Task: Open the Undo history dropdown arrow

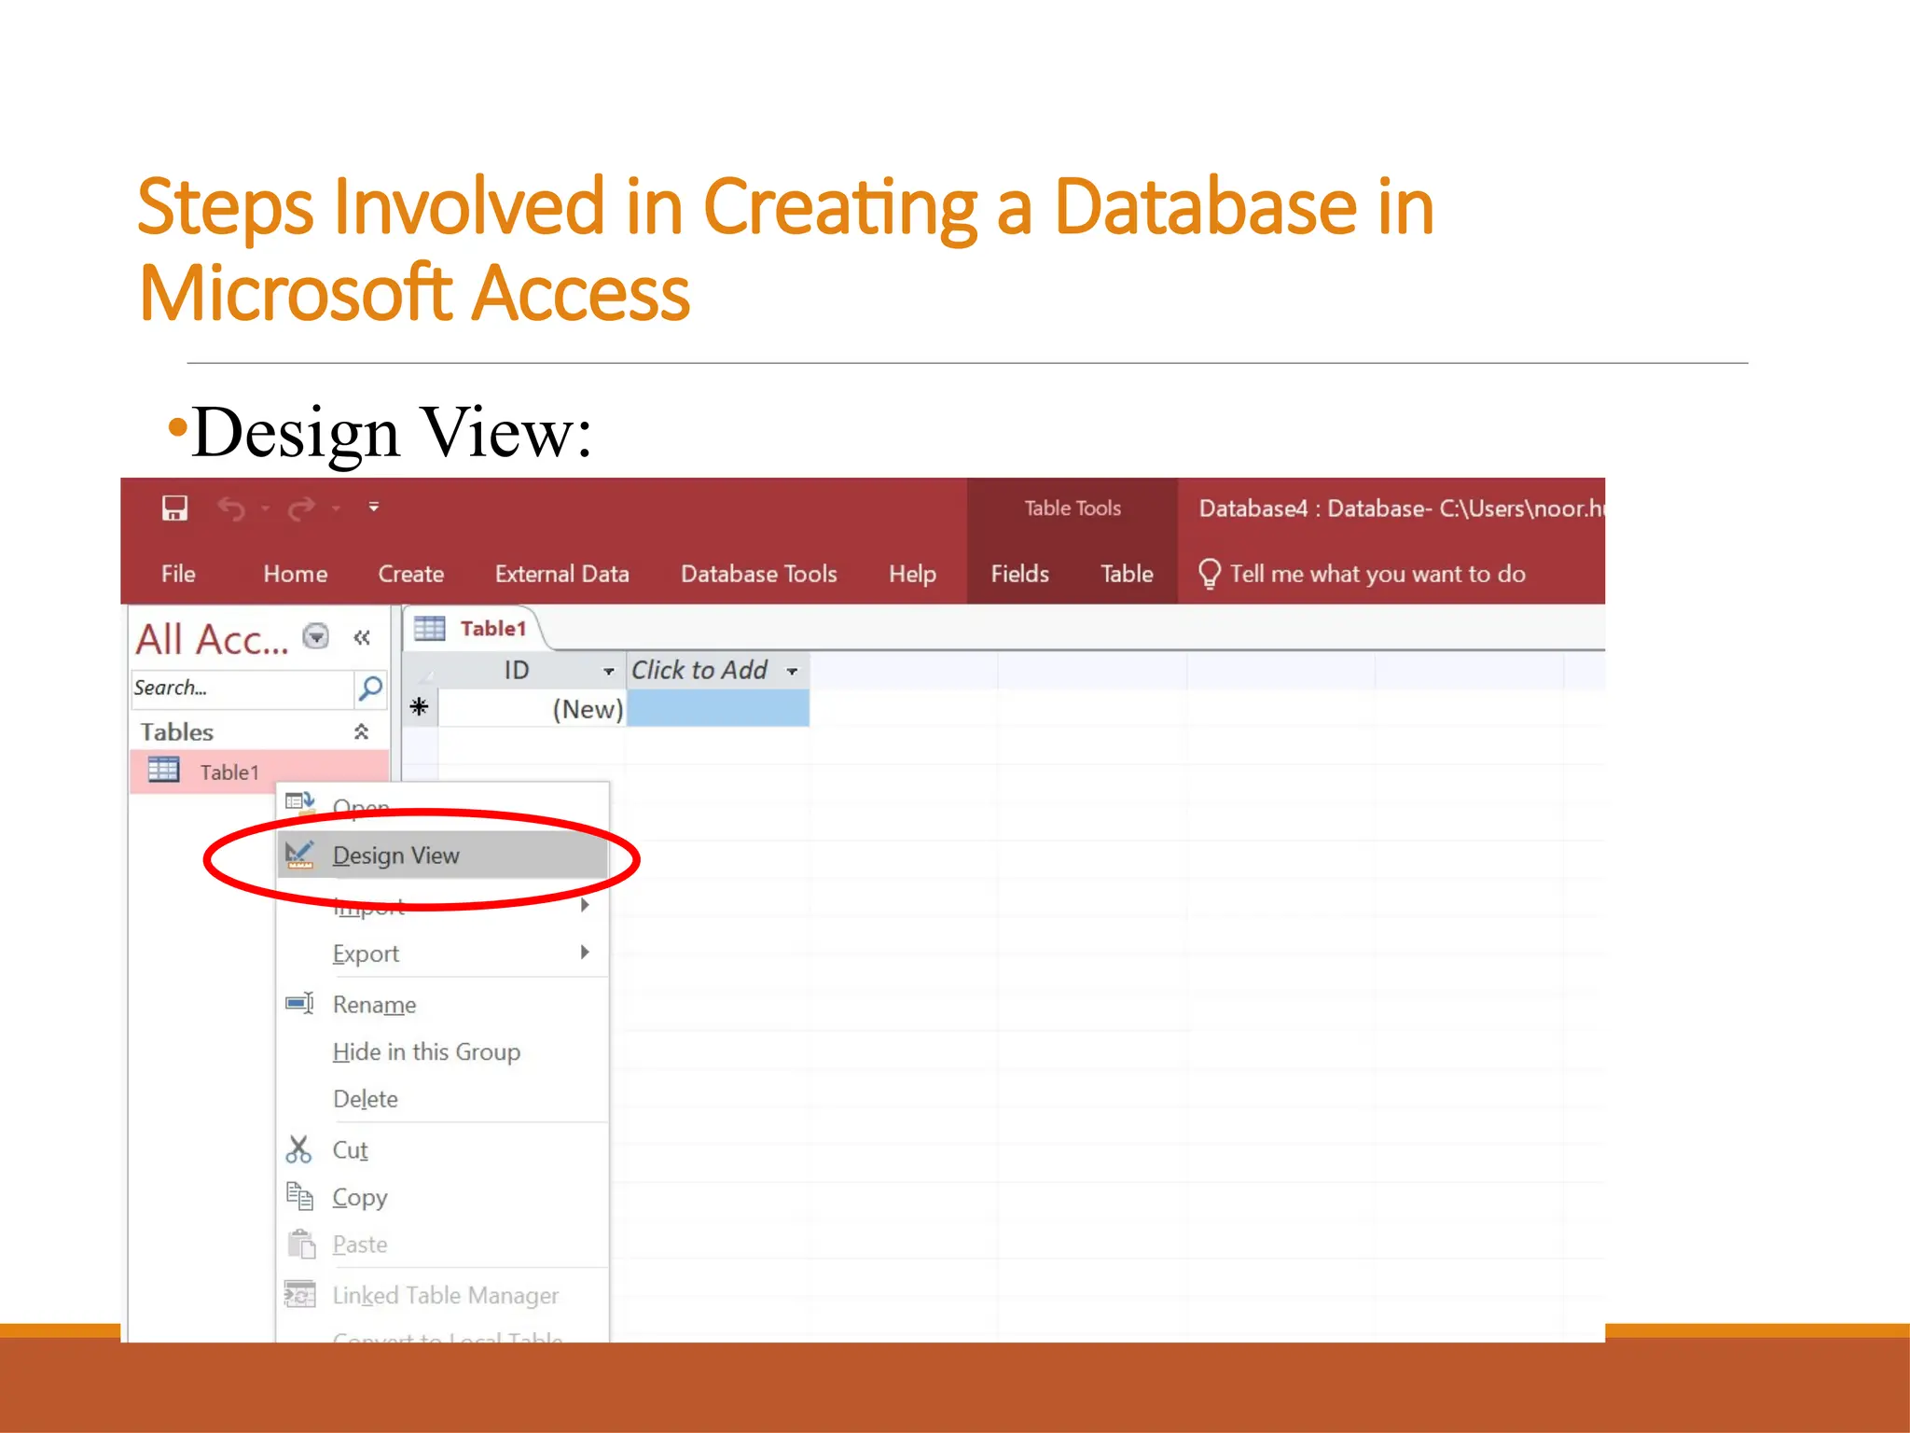Action: click(266, 508)
